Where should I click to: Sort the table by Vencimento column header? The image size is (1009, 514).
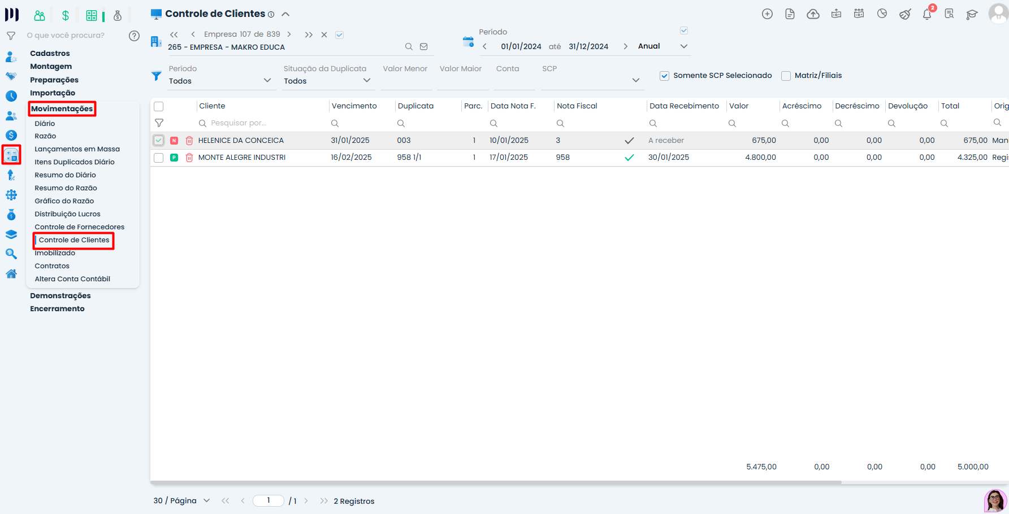click(354, 106)
